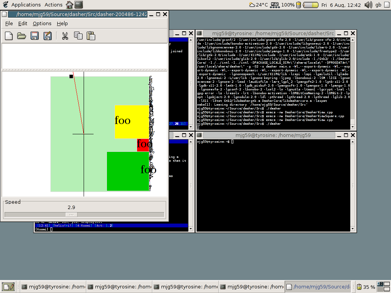Click the [Kosai] input line in IRC terminal
This screenshot has width=391, height=293.
pyautogui.click(x=111, y=229)
